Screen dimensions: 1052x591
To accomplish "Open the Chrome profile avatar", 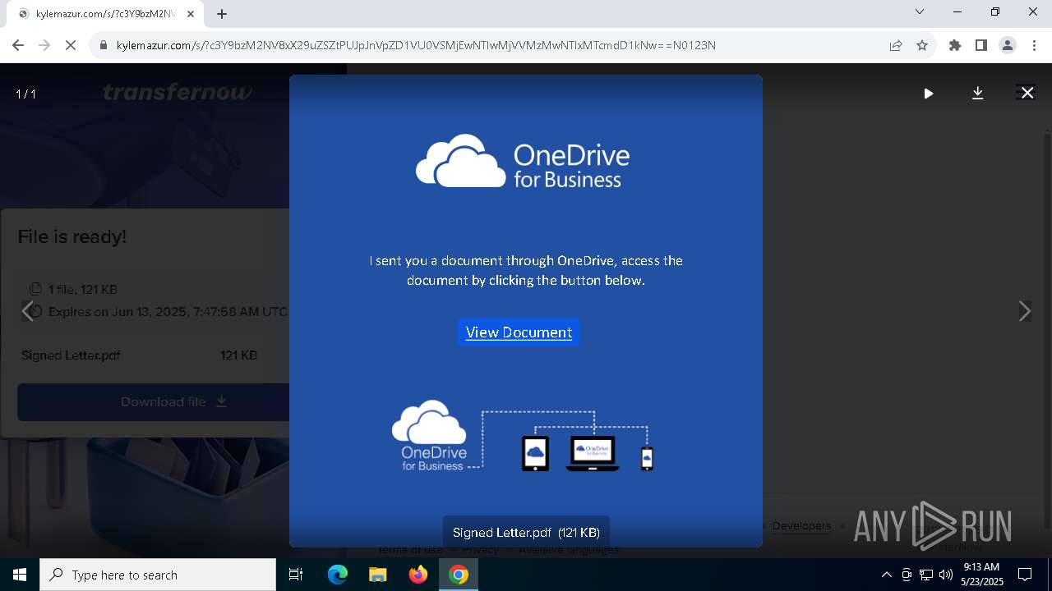I will [x=1008, y=45].
